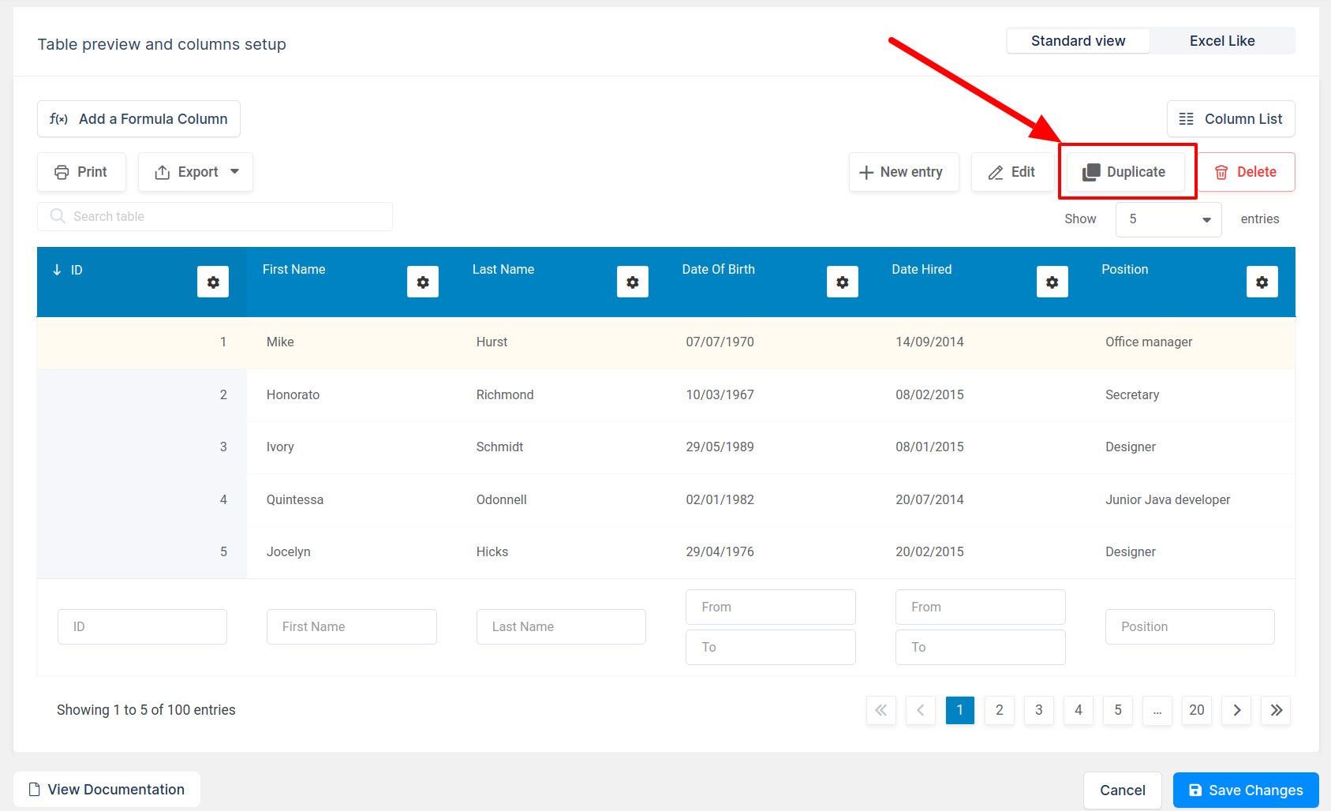Click Date Of Birth From filter

tap(771, 607)
